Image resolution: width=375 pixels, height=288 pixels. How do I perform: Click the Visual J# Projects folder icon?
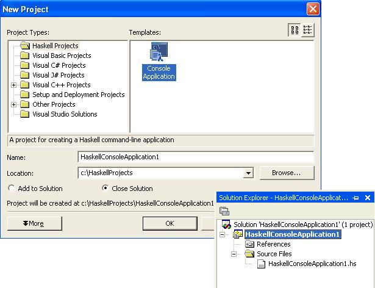coord(24,75)
